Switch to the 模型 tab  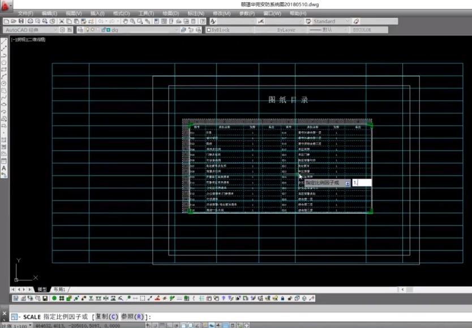[x=42, y=289]
